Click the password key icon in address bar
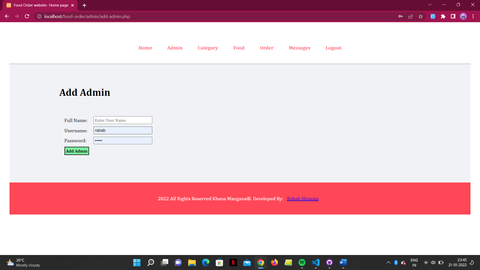This screenshot has width=480, height=270. [400, 16]
